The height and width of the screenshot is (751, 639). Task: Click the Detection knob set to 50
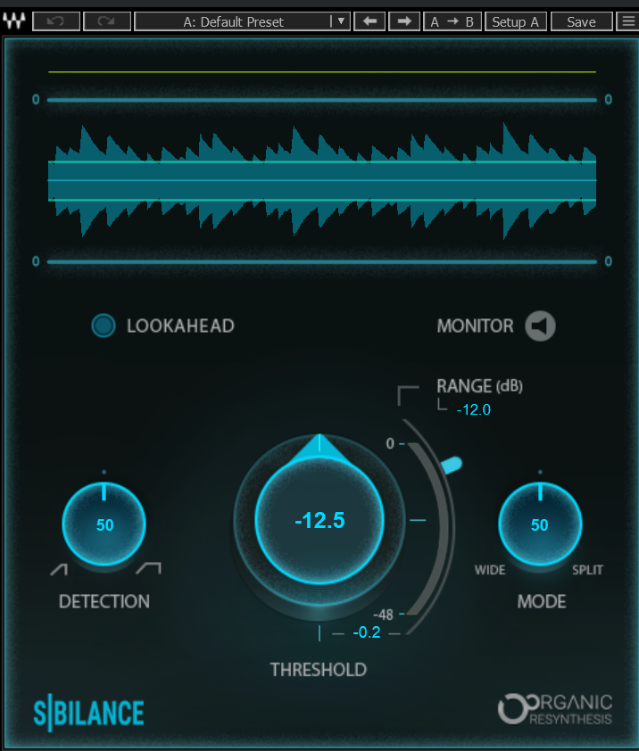104,524
